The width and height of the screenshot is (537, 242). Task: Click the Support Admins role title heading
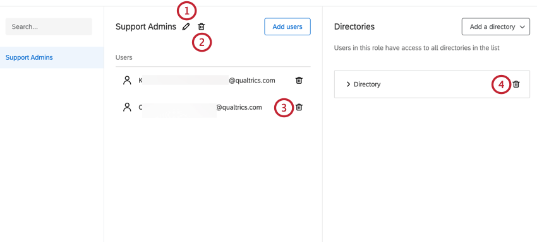click(x=146, y=26)
